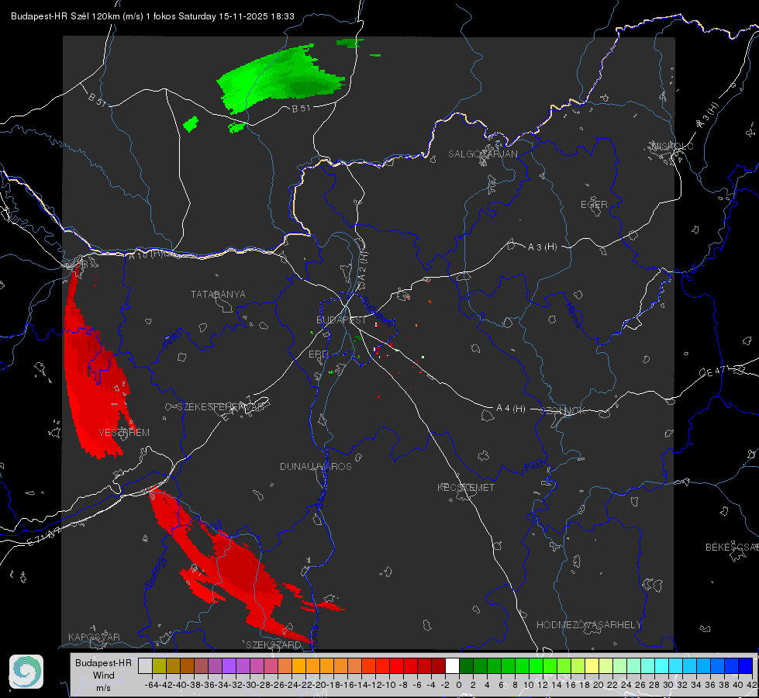Click the pale yellow legend swatch near 20
Screen dimensions: 759x698
[592, 665]
